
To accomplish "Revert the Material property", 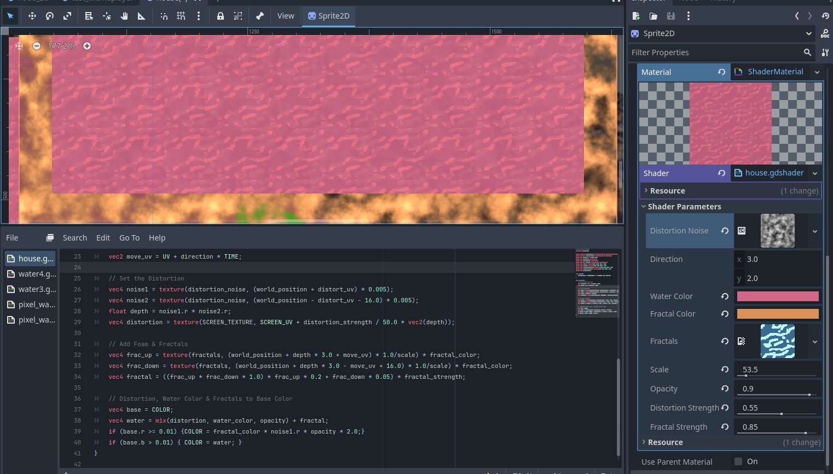I will (721, 72).
